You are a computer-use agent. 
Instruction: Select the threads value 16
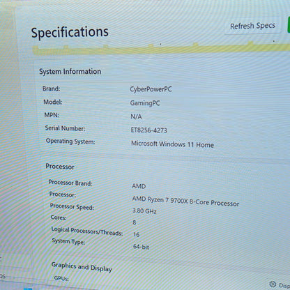[137, 234]
